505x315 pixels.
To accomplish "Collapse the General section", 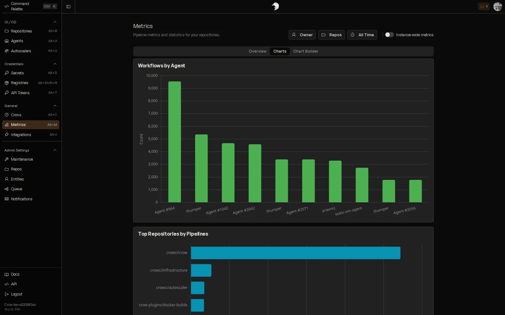I will (x=55, y=106).
